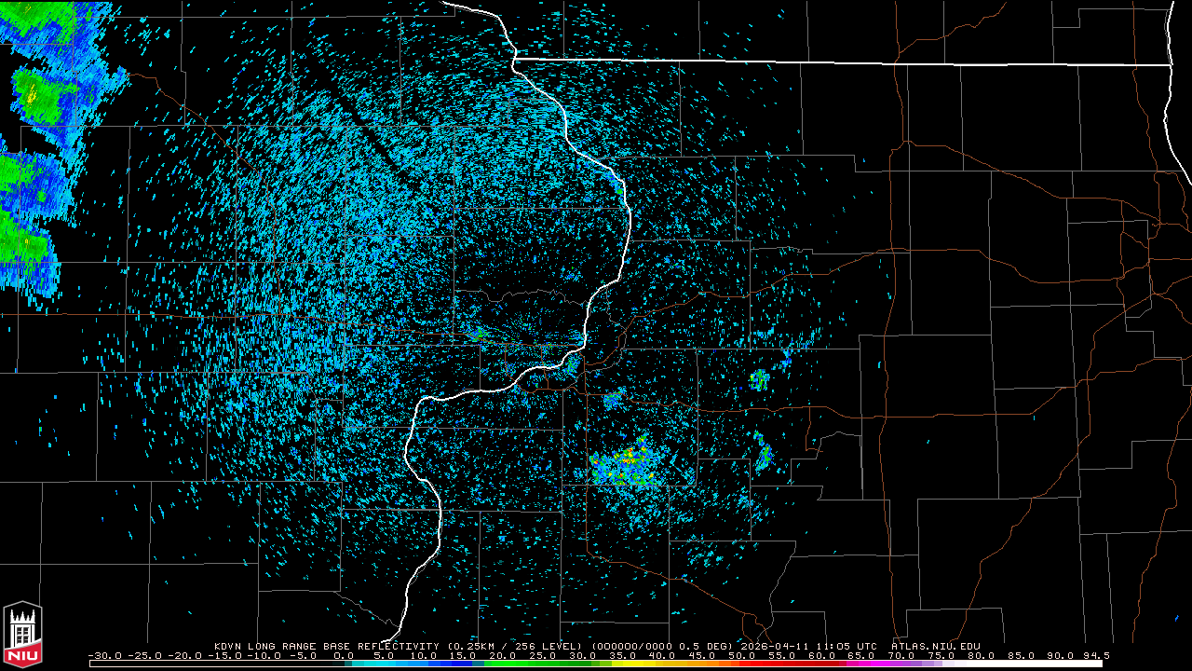Viewport: 1192px width, 671px height.
Task: Click the ATLAS.NIU.EDU text
Action: click(x=936, y=646)
